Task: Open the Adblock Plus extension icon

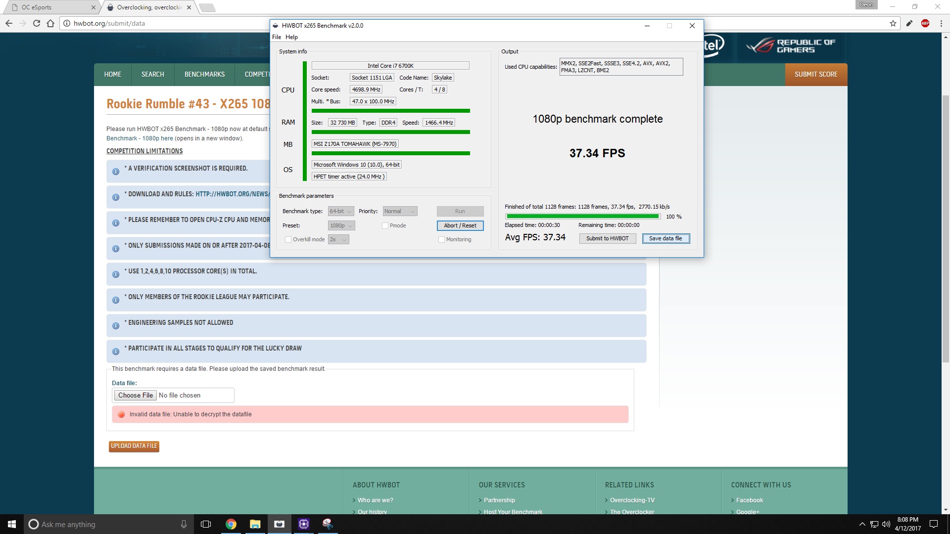Action: (x=925, y=23)
